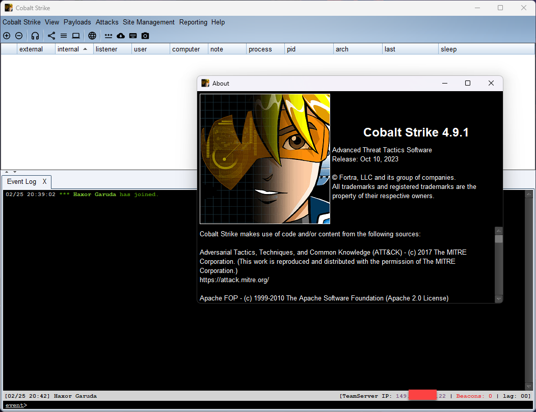Maximize the About dialog
The height and width of the screenshot is (412, 536).
[x=468, y=83]
